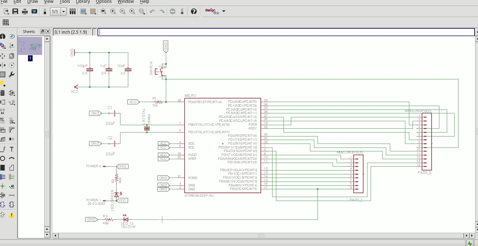Run the ERC warning triangle tool
This screenshot has width=478, height=246.
coord(12,214)
